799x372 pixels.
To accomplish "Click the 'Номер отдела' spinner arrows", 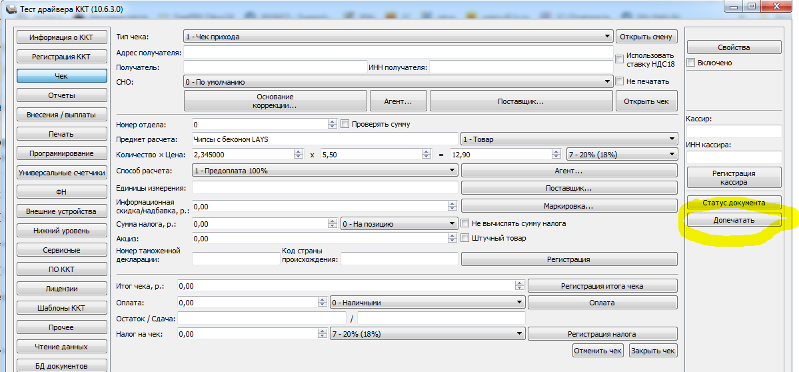I will 333,125.
